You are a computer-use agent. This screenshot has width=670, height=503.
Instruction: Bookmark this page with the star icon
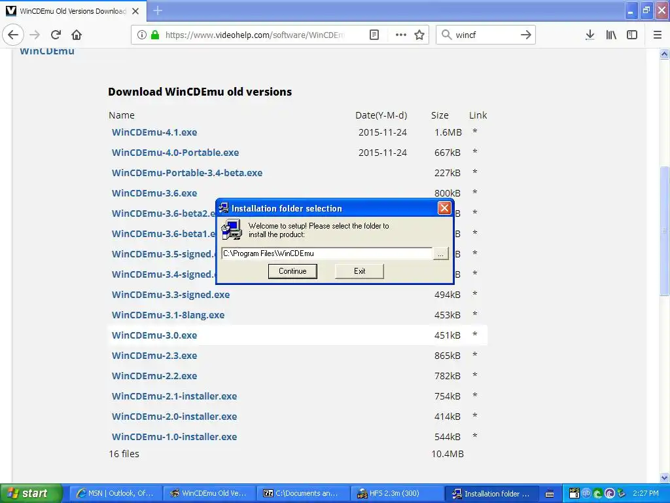click(x=419, y=35)
